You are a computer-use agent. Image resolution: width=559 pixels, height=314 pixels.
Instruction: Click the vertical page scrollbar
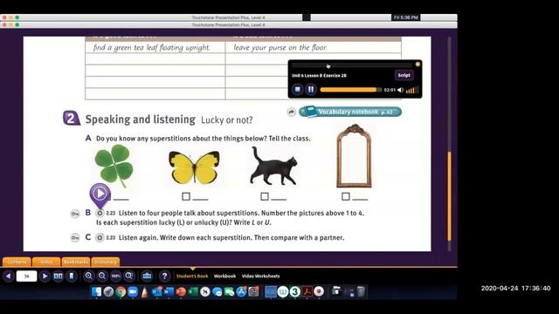(449, 195)
